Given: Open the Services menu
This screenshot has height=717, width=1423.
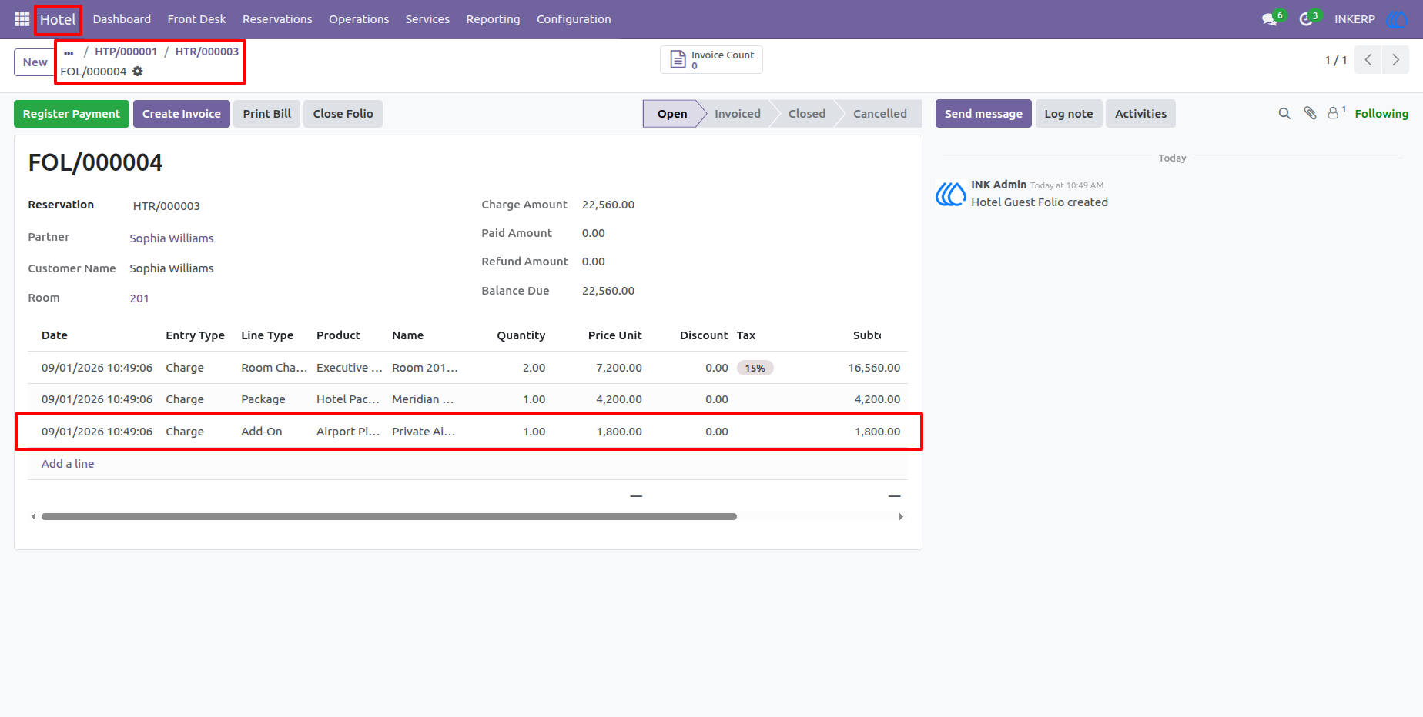Looking at the screenshot, I should pyautogui.click(x=427, y=19).
